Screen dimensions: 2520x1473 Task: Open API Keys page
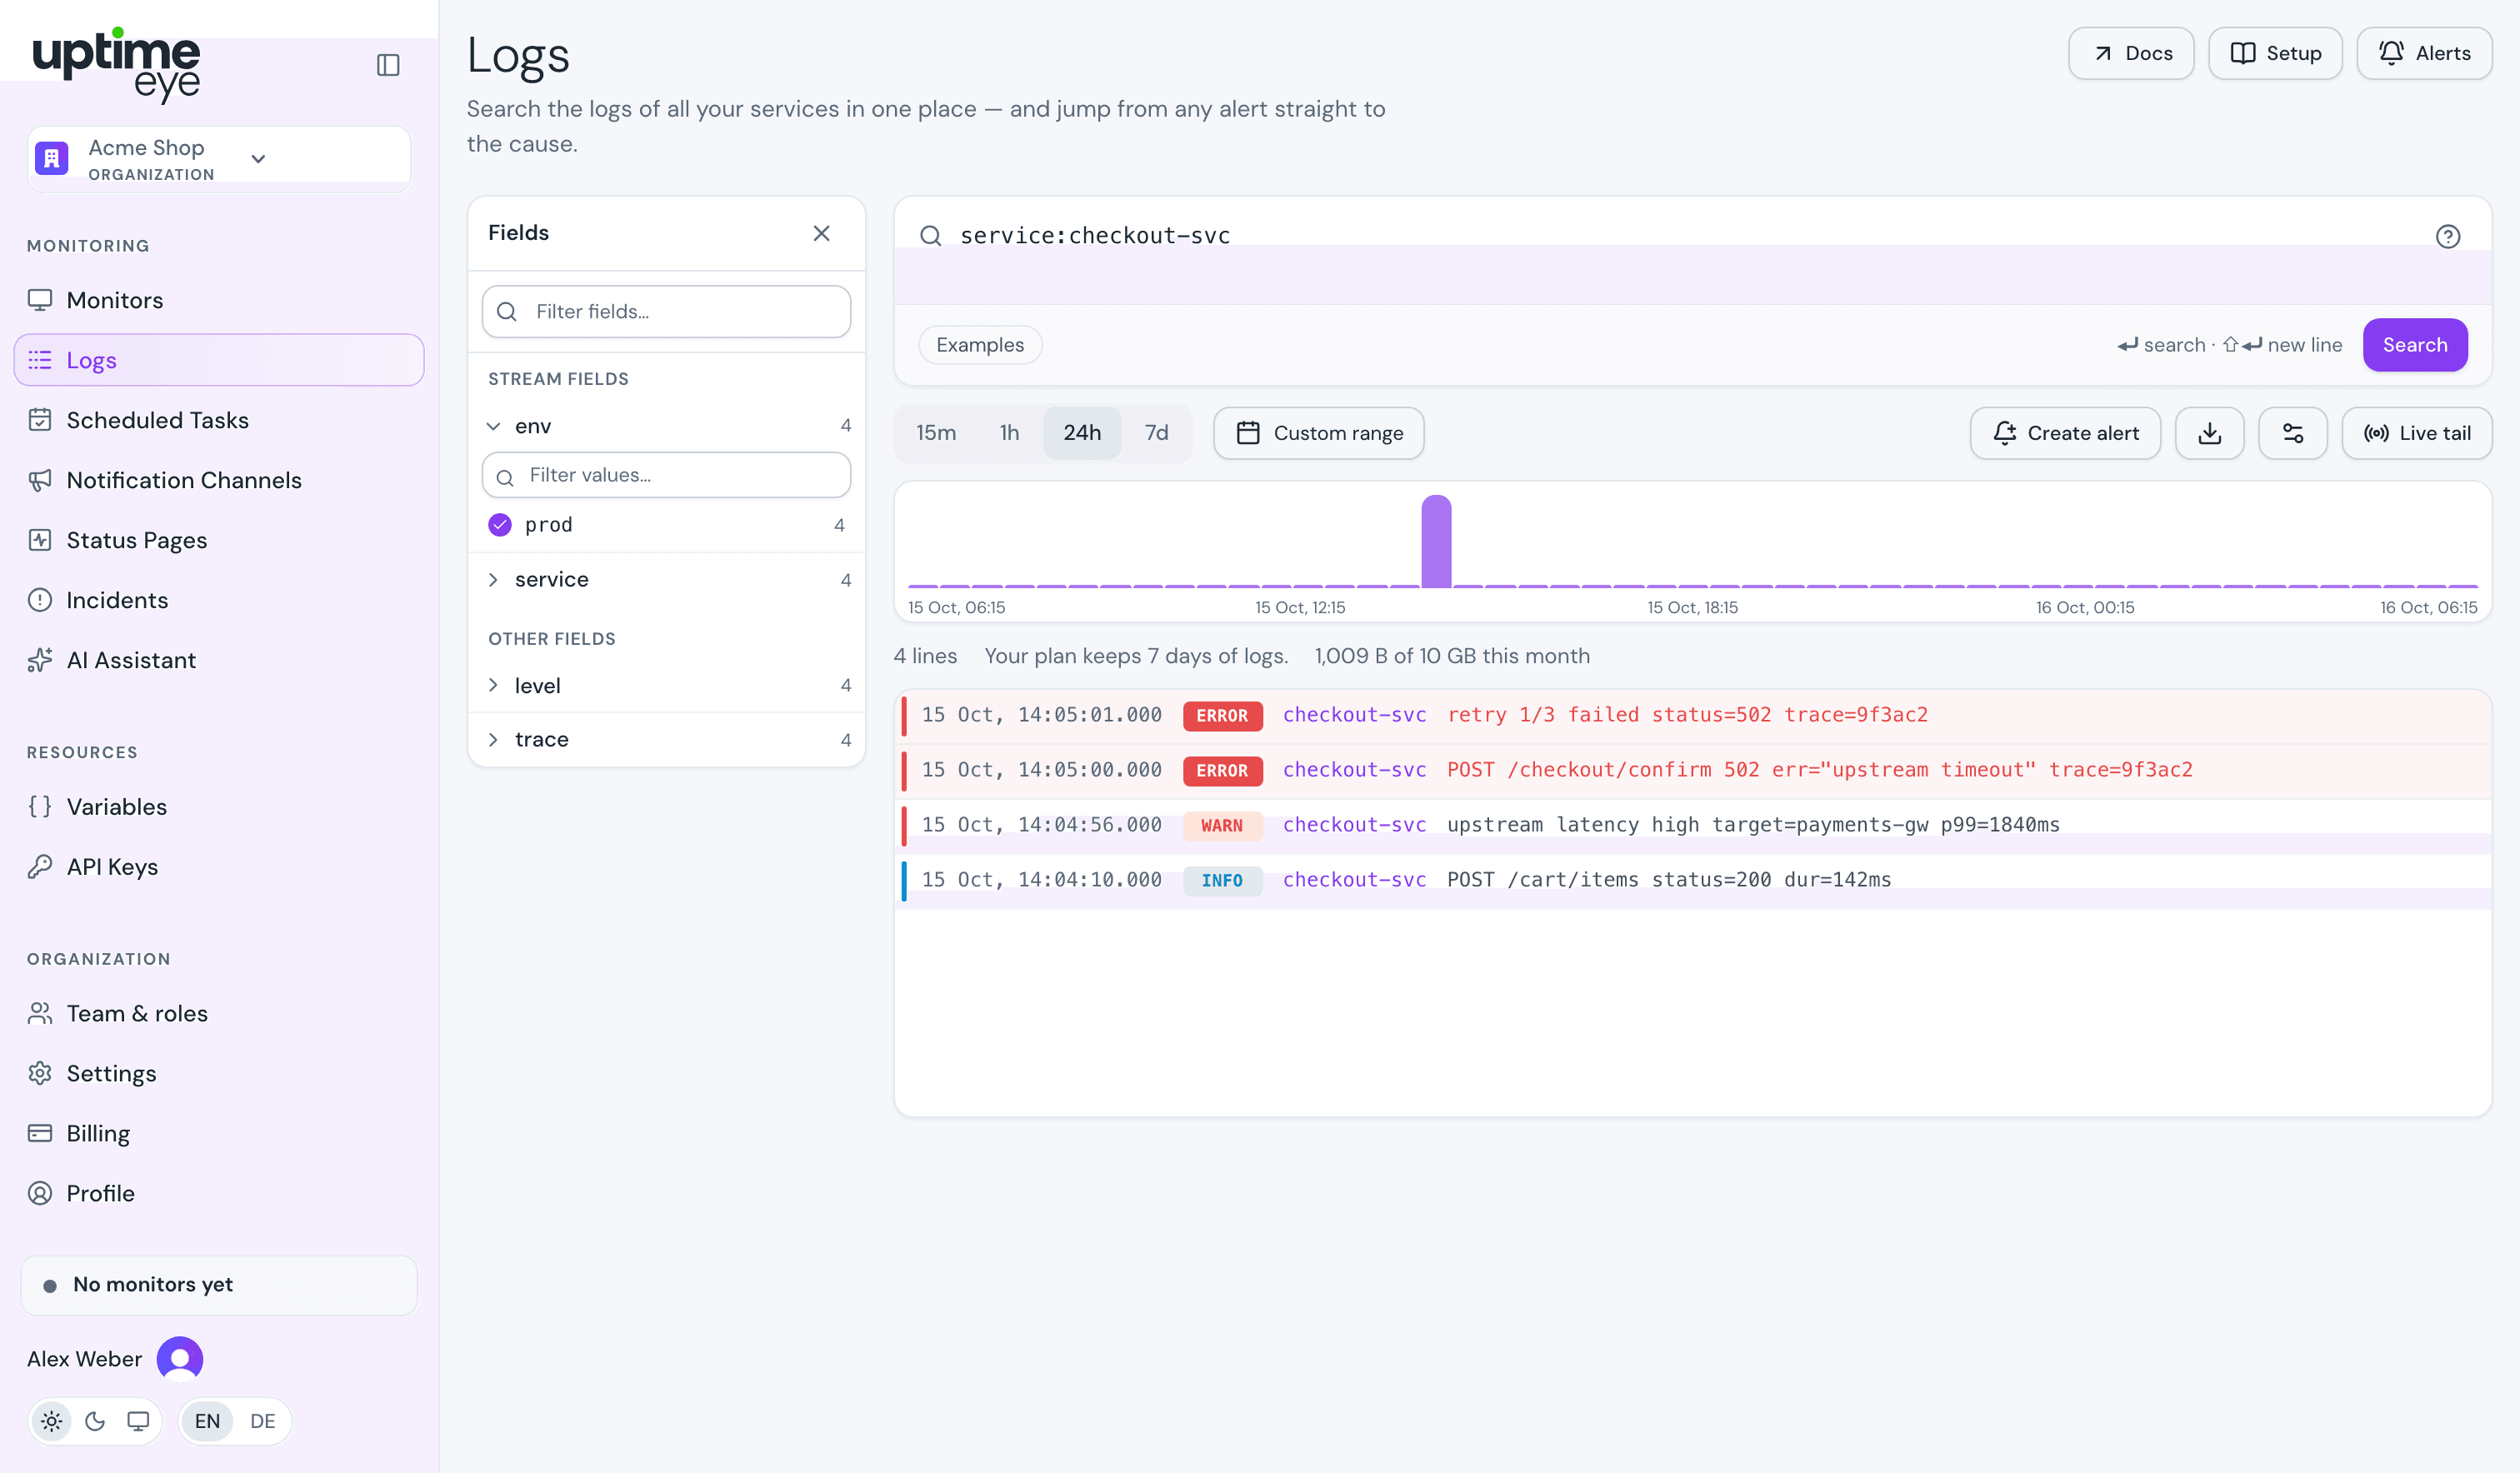(219, 867)
